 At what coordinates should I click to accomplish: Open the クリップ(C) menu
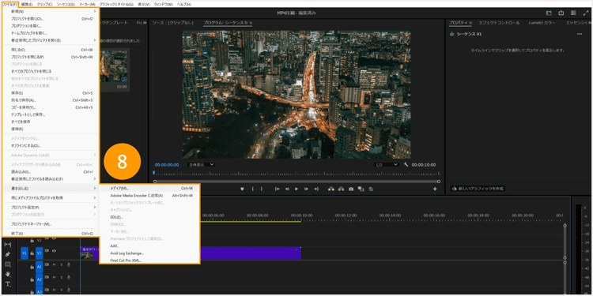pyautogui.click(x=44, y=4)
